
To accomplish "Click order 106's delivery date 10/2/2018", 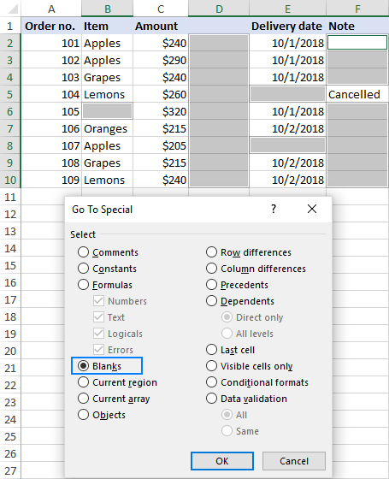I will tap(287, 128).
